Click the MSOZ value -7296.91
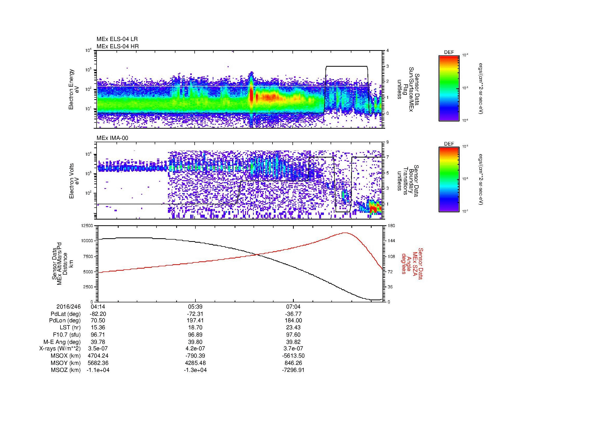 293,370
